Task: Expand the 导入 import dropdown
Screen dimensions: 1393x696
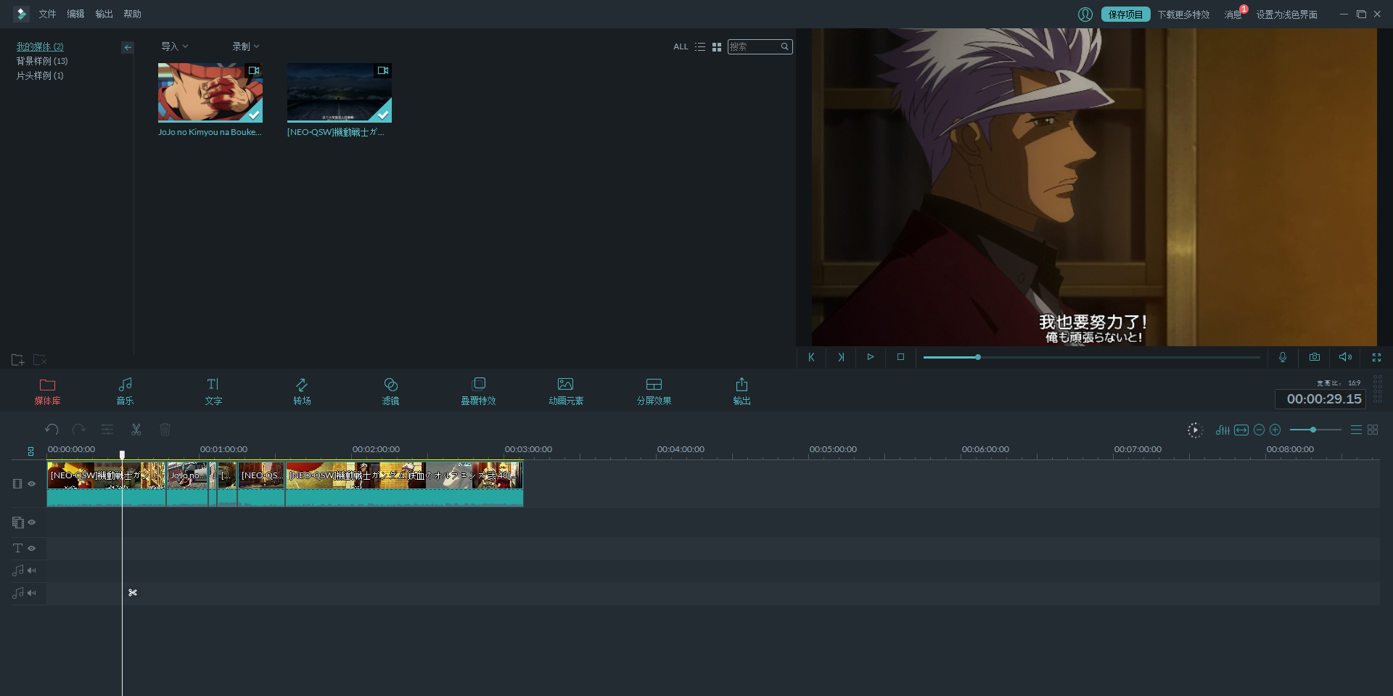Action: tap(174, 46)
